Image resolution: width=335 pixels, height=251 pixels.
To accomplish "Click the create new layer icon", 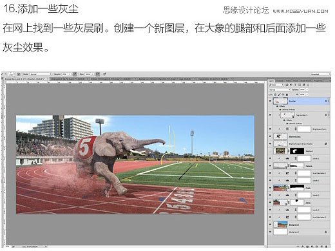I will coord(321,246).
